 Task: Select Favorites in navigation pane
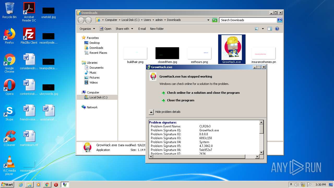coord(93,38)
